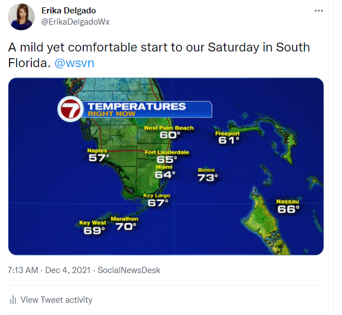Click the 7 News logo in image

70,109
